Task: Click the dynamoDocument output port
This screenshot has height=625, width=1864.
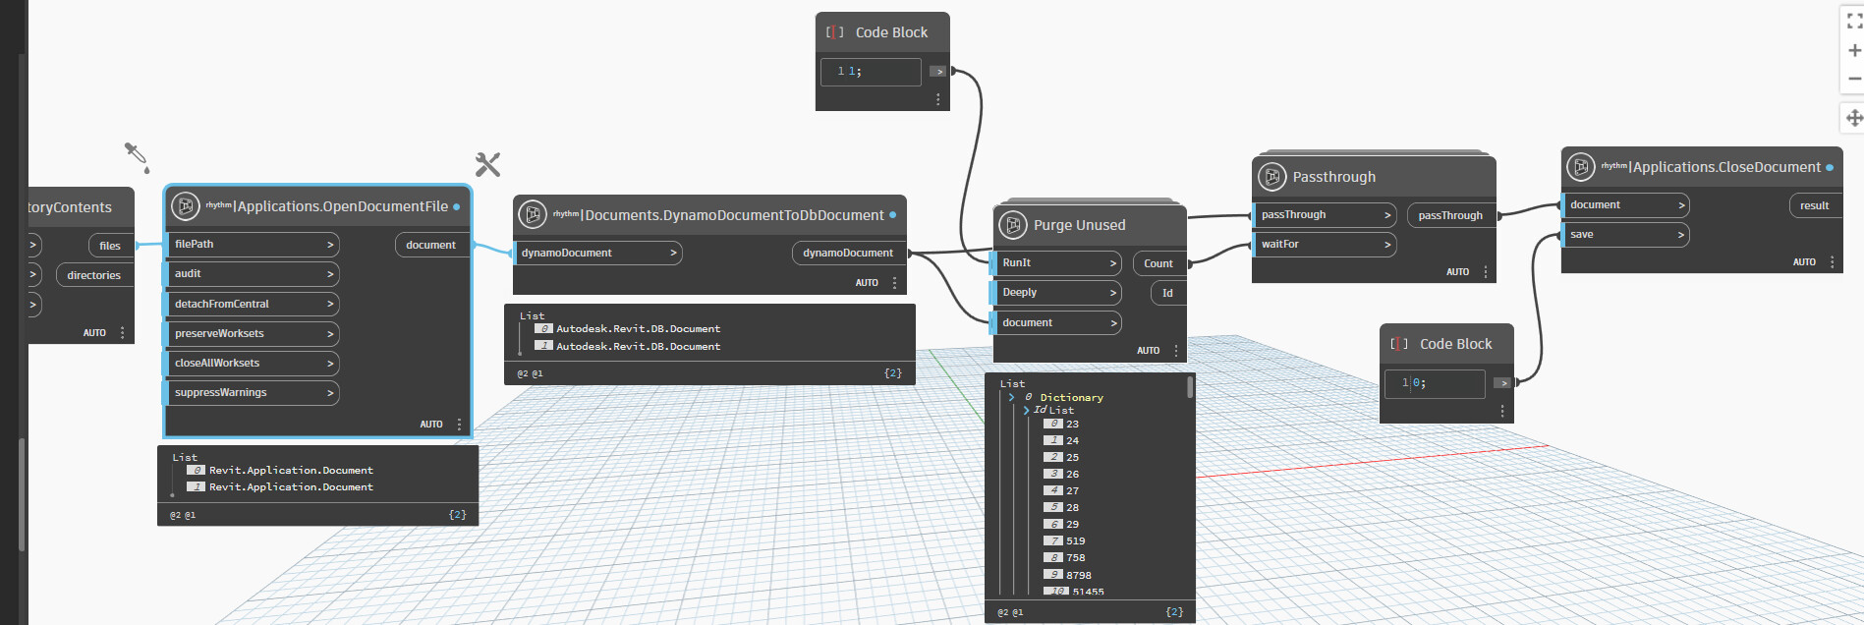Action: [848, 253]
